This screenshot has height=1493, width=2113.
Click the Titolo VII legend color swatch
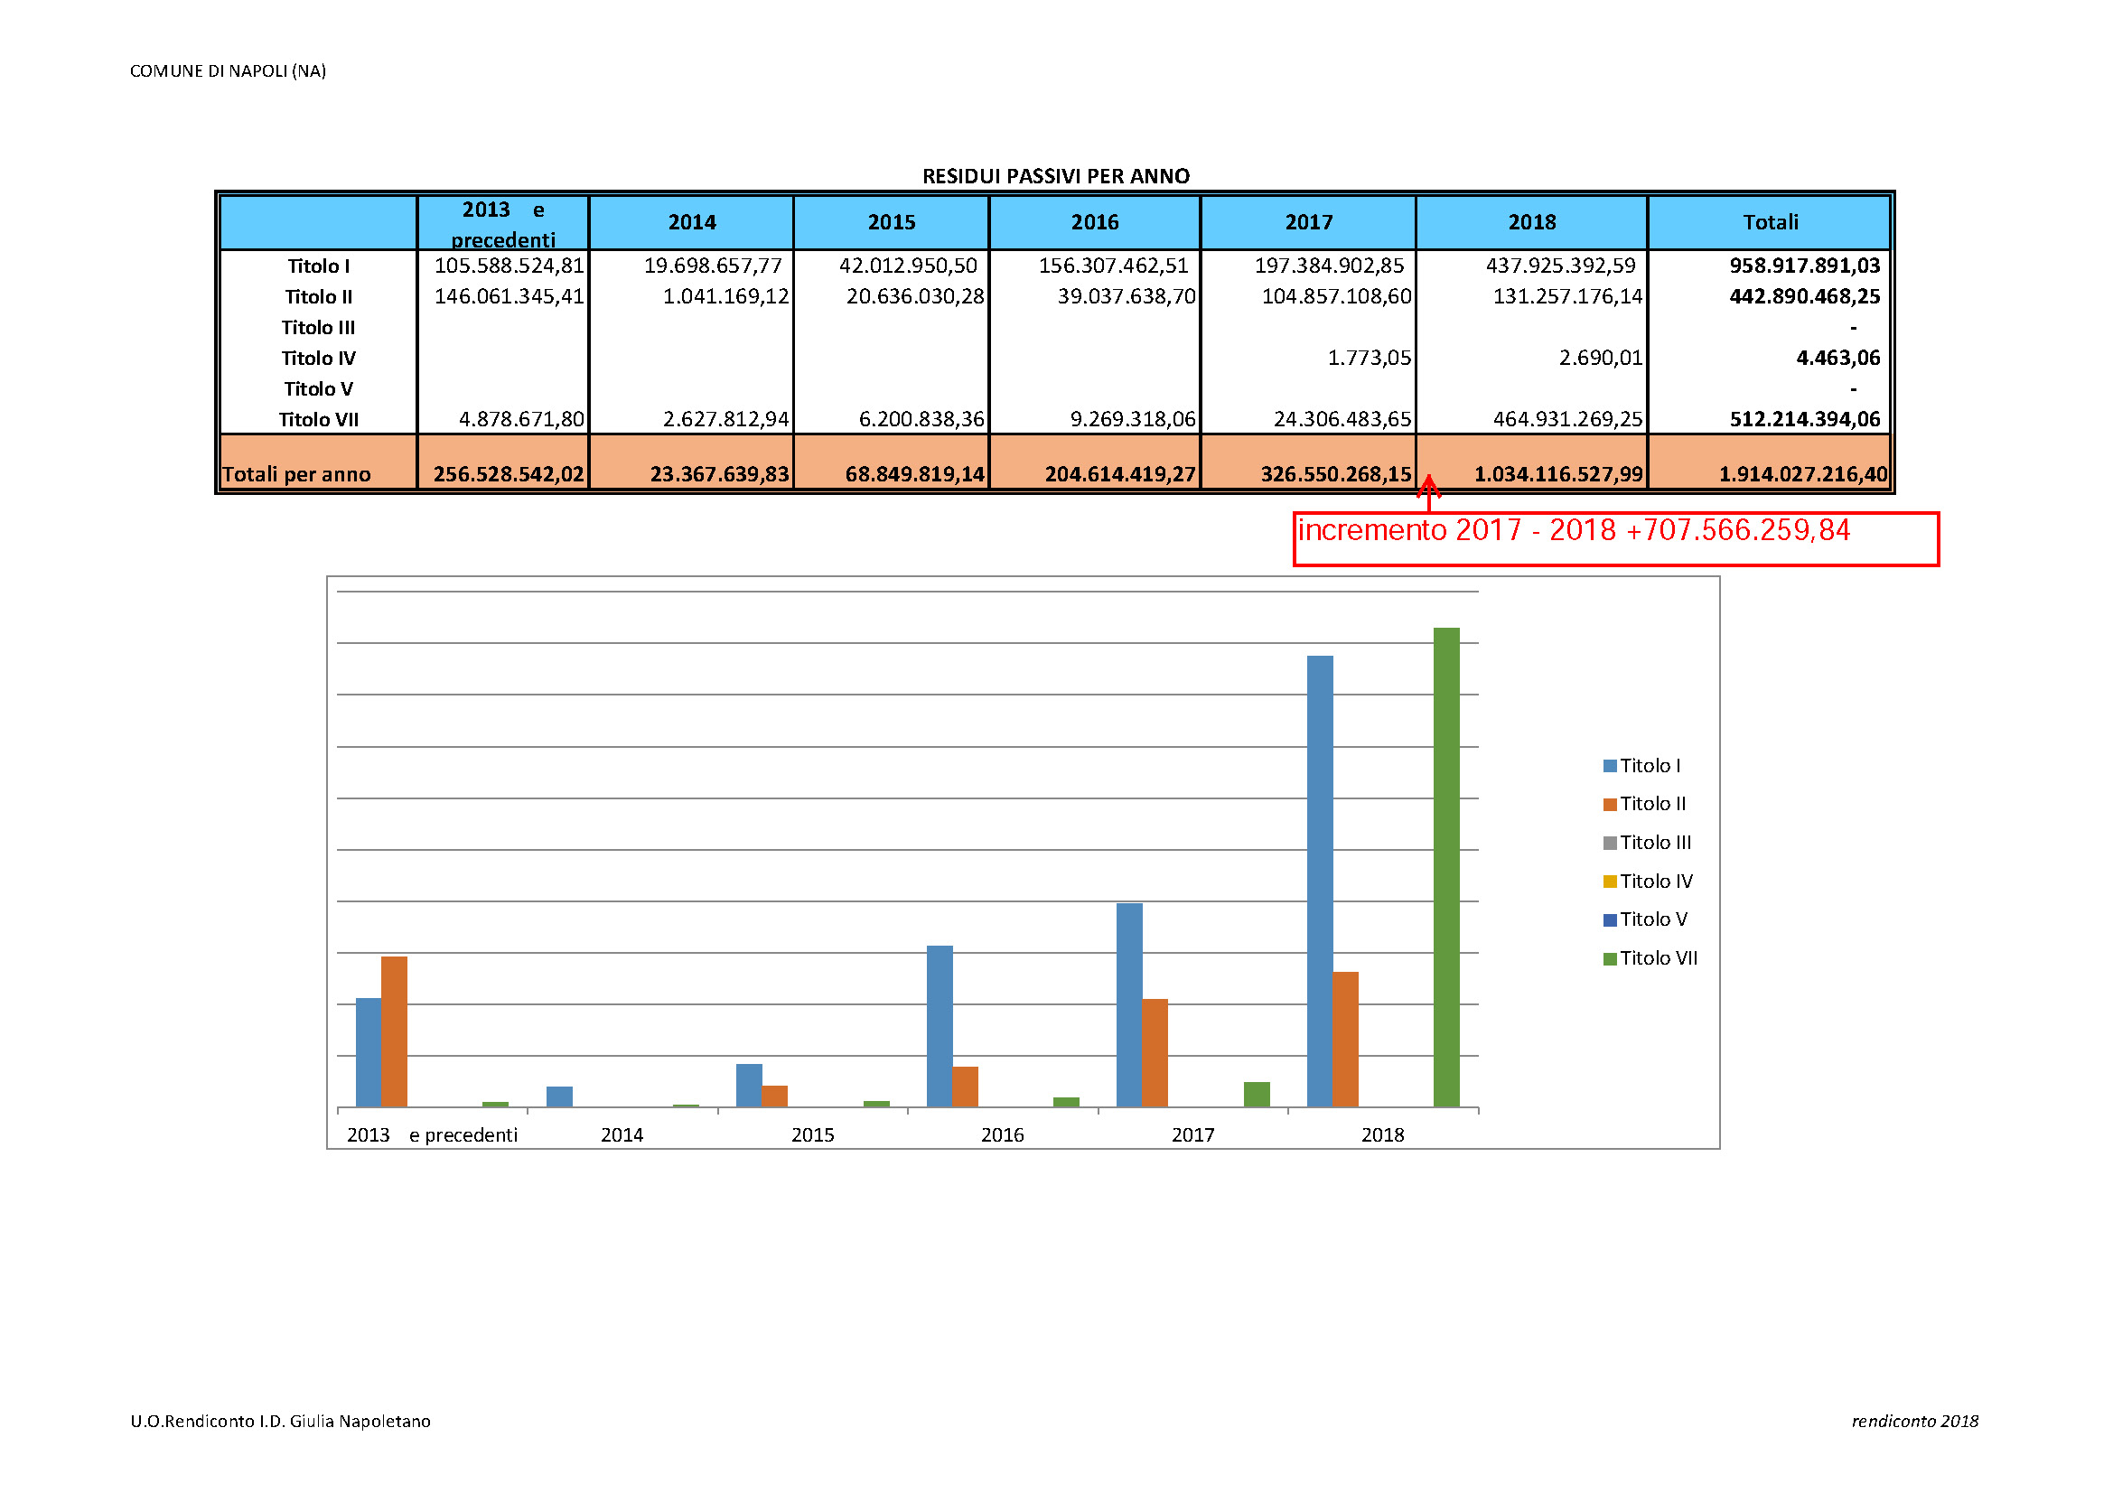pos(1610,958)
